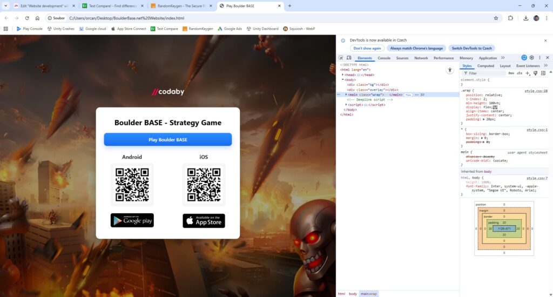Show more DevTools panels chevron
This screenshot has height=297, width=553.
coord(503,58)
